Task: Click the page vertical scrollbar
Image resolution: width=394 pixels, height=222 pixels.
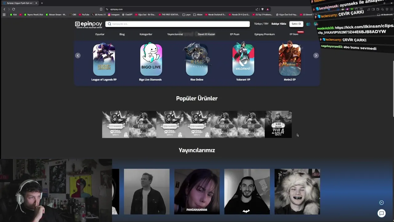Action: point(393,89)
